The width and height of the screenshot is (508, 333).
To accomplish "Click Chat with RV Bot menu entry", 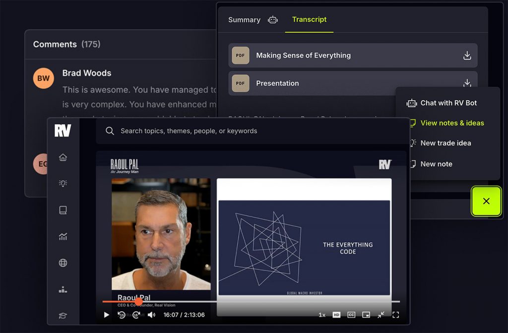I will point(448,103).
